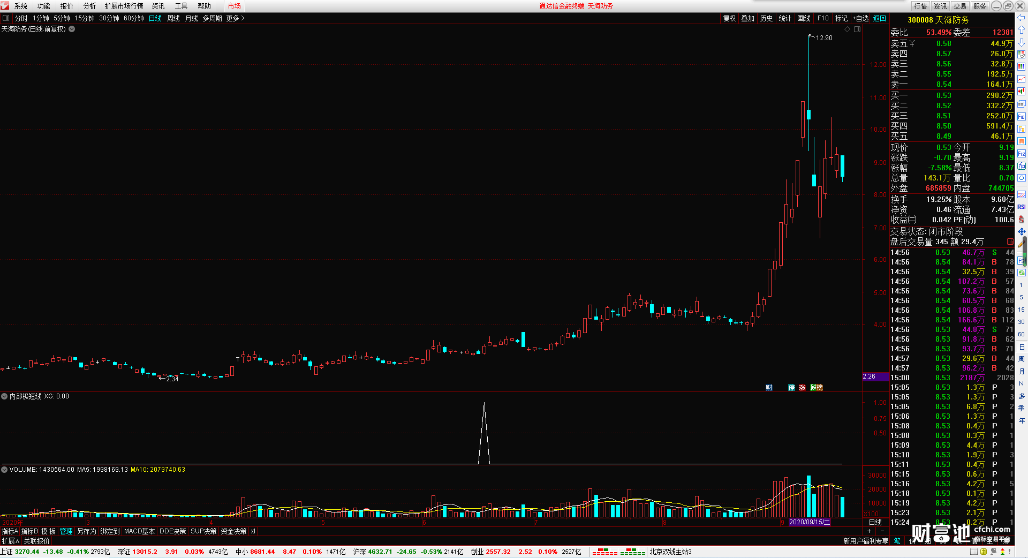1028x558 pixels.
Task: Expand the VOLUME indicator dropdown
Action: [4, 470]
